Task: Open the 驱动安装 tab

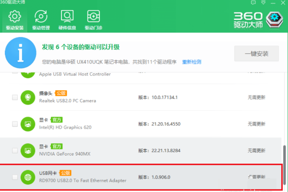Action: point(15,20)
